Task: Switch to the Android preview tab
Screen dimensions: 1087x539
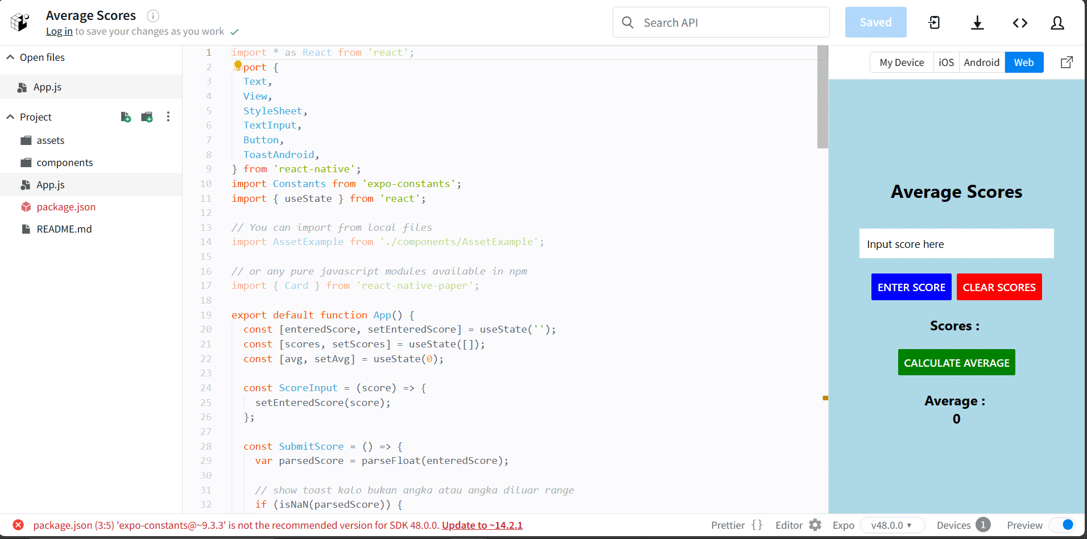Action: pos(981,62)
